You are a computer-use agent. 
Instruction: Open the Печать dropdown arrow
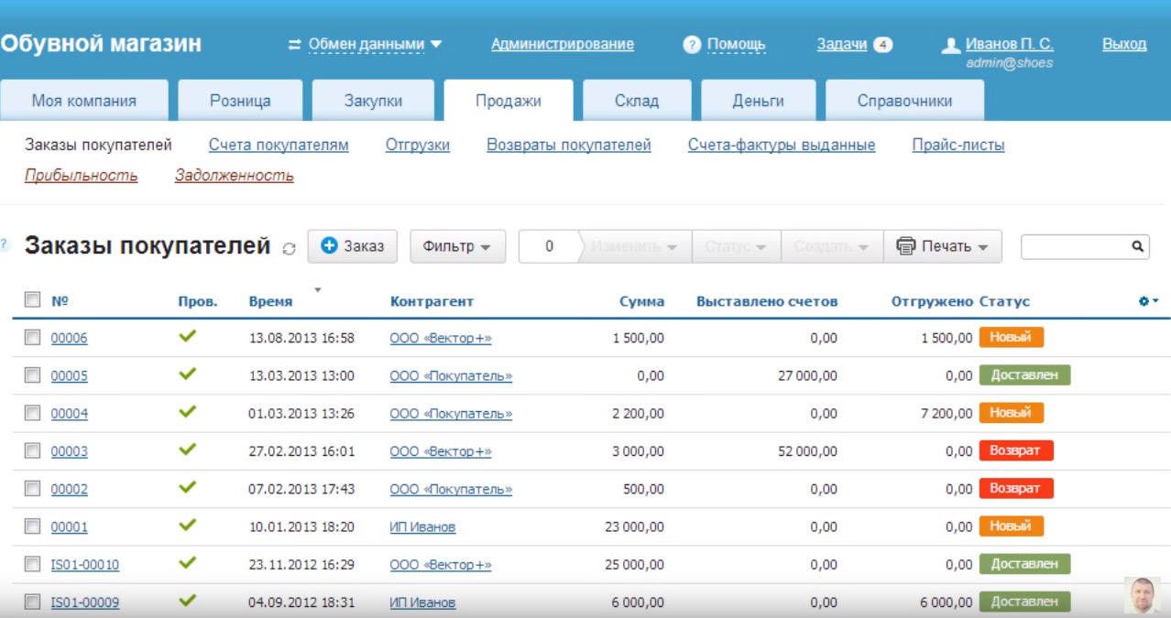[x=983, y=247]
